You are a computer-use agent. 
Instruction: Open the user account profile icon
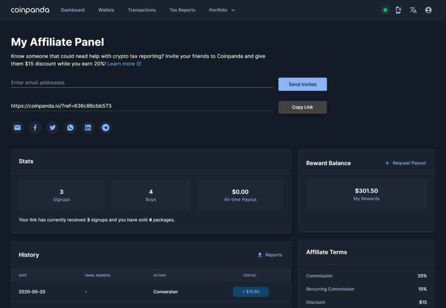pos(428,10)
